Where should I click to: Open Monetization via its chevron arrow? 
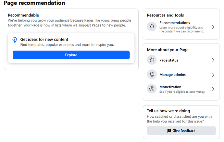tap(213, 89)
